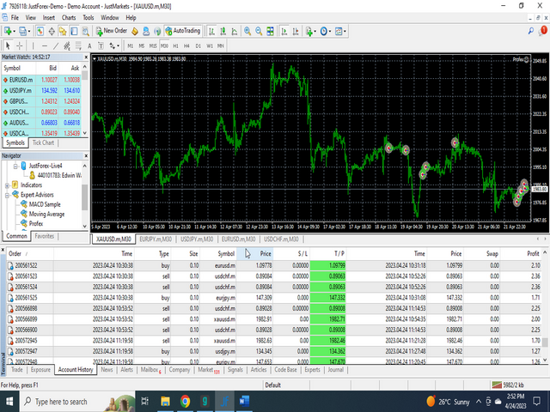Set timeframe to M15

(x=153, y=45)
